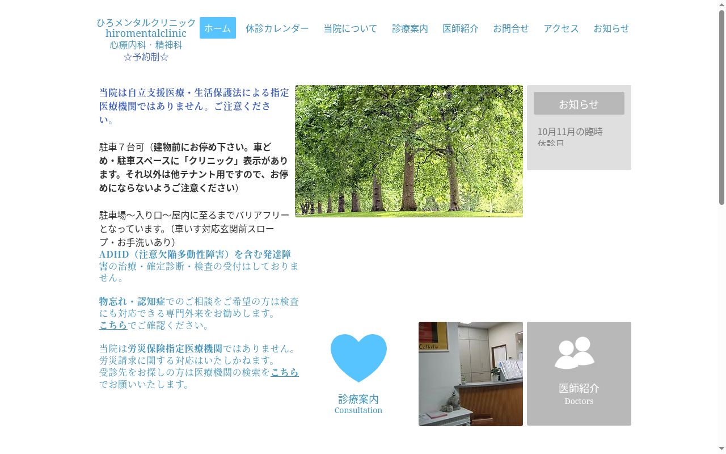This screenshot has height=454, width=726.
Task: Click the scrollbar up arrow
Action: coord(721,5)
